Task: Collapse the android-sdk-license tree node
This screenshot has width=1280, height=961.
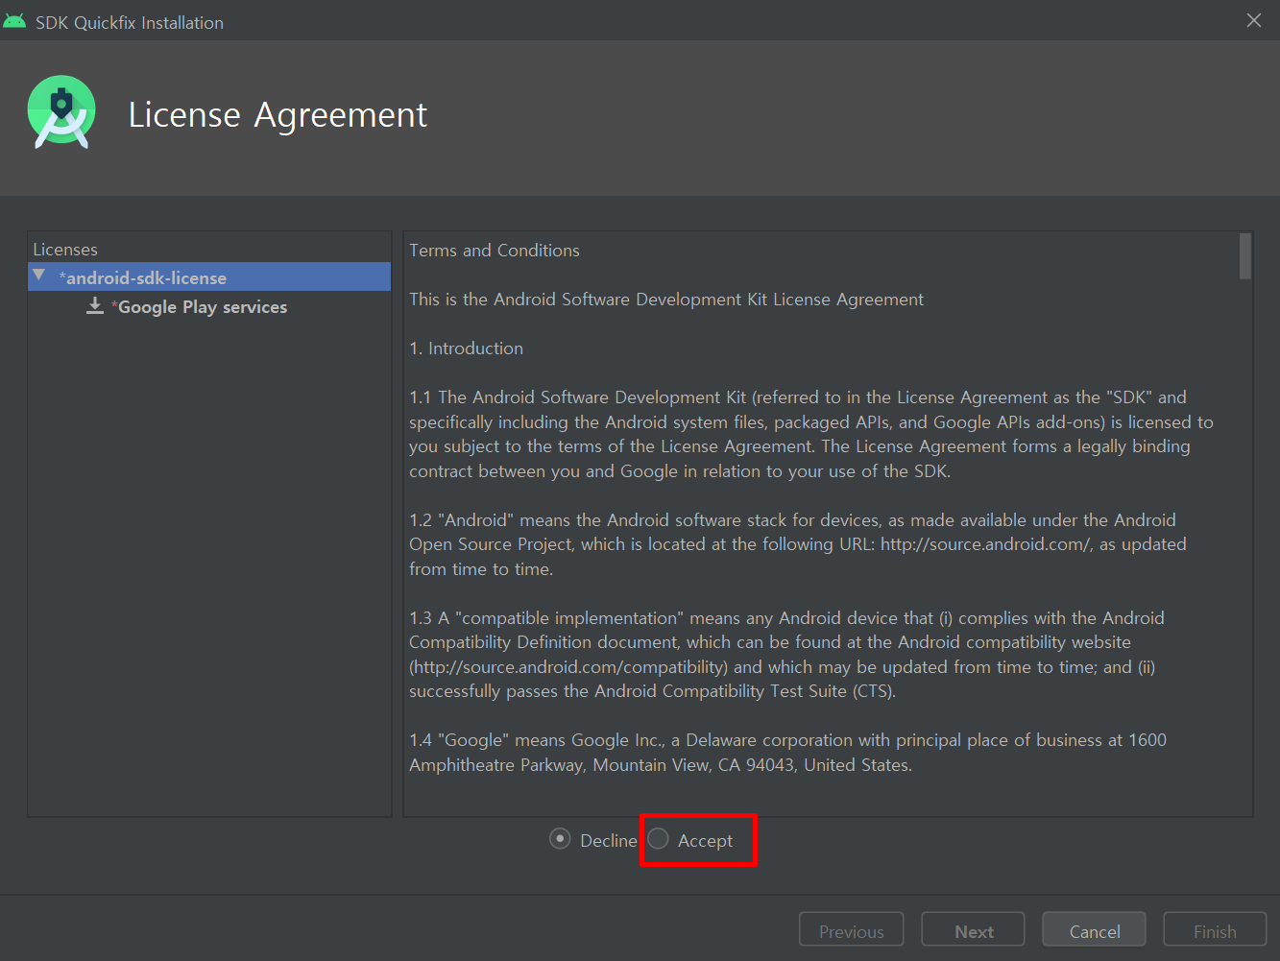Action: (x=39, y=276)
